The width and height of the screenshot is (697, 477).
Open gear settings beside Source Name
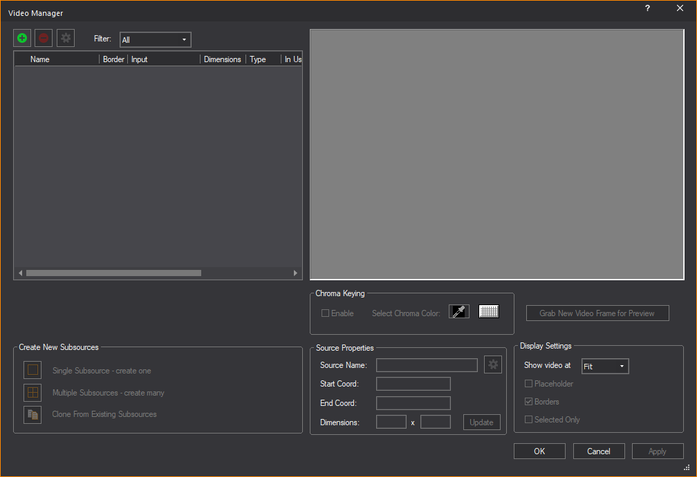tap(492, 364)
